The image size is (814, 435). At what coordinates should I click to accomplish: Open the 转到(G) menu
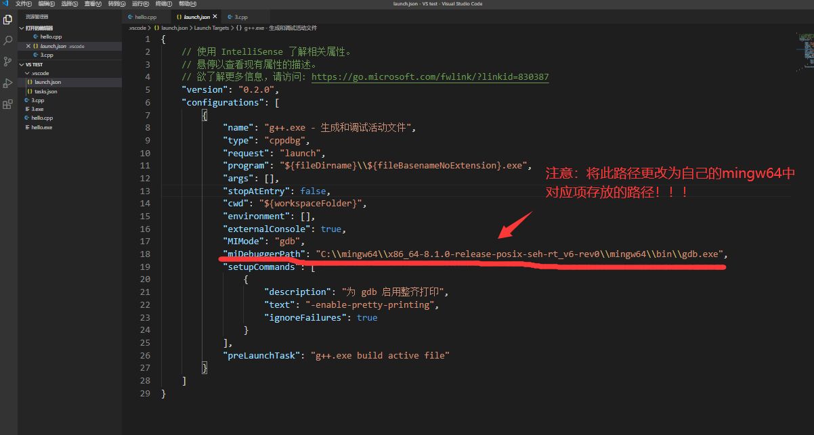116,3
